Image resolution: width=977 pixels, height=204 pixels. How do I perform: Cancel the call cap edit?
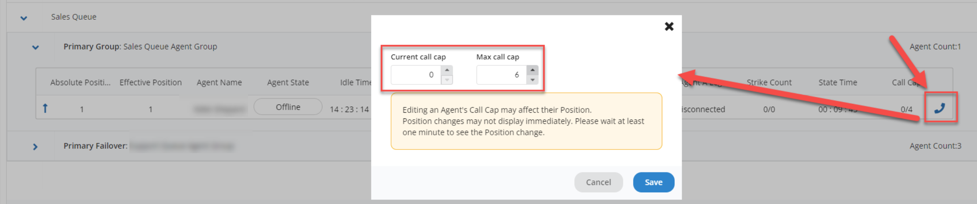pos(598,182)
